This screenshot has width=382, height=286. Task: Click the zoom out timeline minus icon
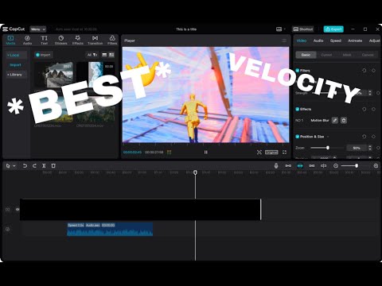[336, 166]
